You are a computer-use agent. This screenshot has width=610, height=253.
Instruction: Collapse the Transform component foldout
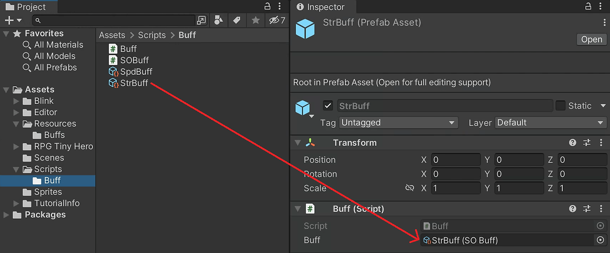[x=298, y=143]
